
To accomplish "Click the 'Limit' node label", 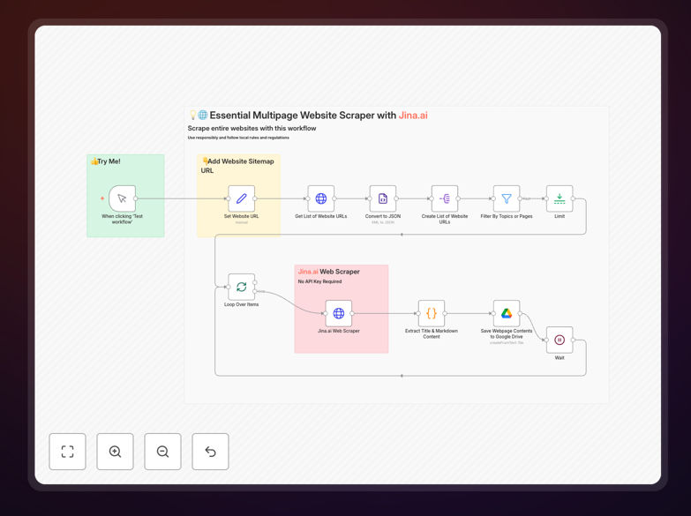I will point(560,216).
